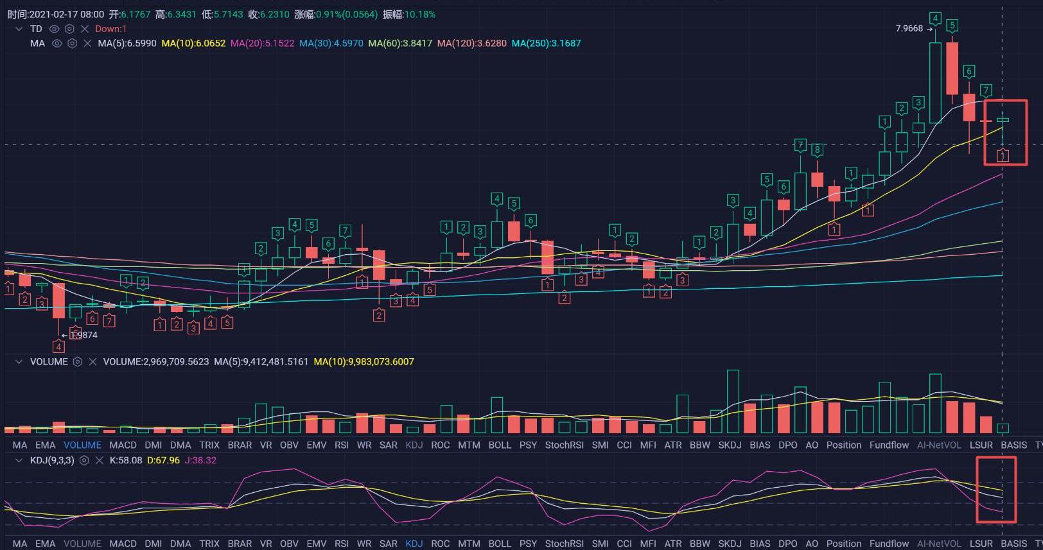Remove the TD indicator with its X

pyautogui.click(x=85, y=29)
